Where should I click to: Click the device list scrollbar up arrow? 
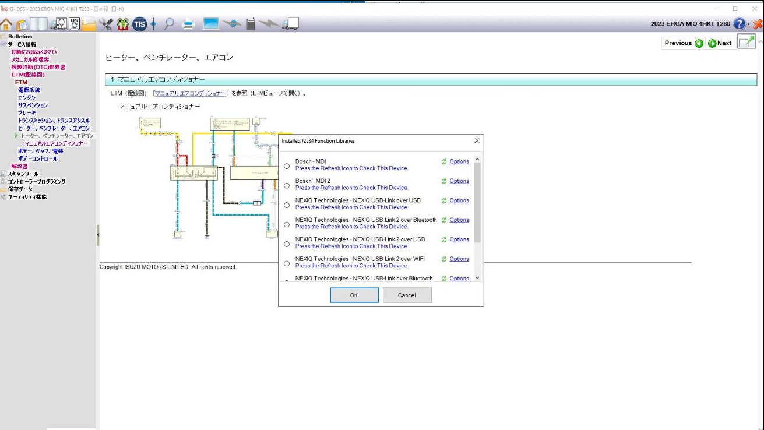(478, 159)
